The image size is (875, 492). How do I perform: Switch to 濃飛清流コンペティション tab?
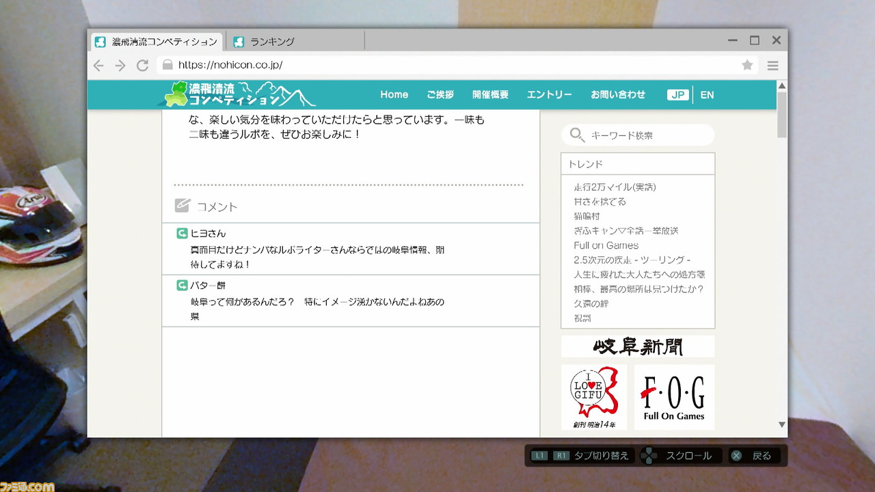tap(157, 42)
